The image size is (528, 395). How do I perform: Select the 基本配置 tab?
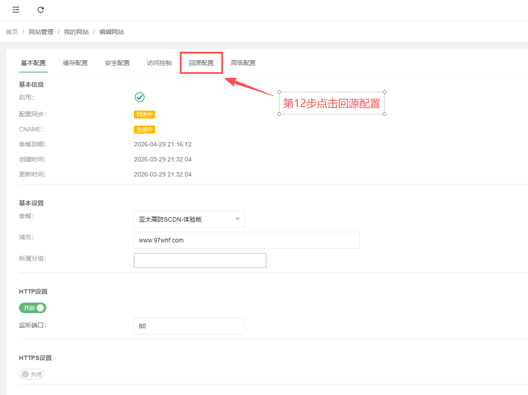pyautogui.click(x=33, y=63)
